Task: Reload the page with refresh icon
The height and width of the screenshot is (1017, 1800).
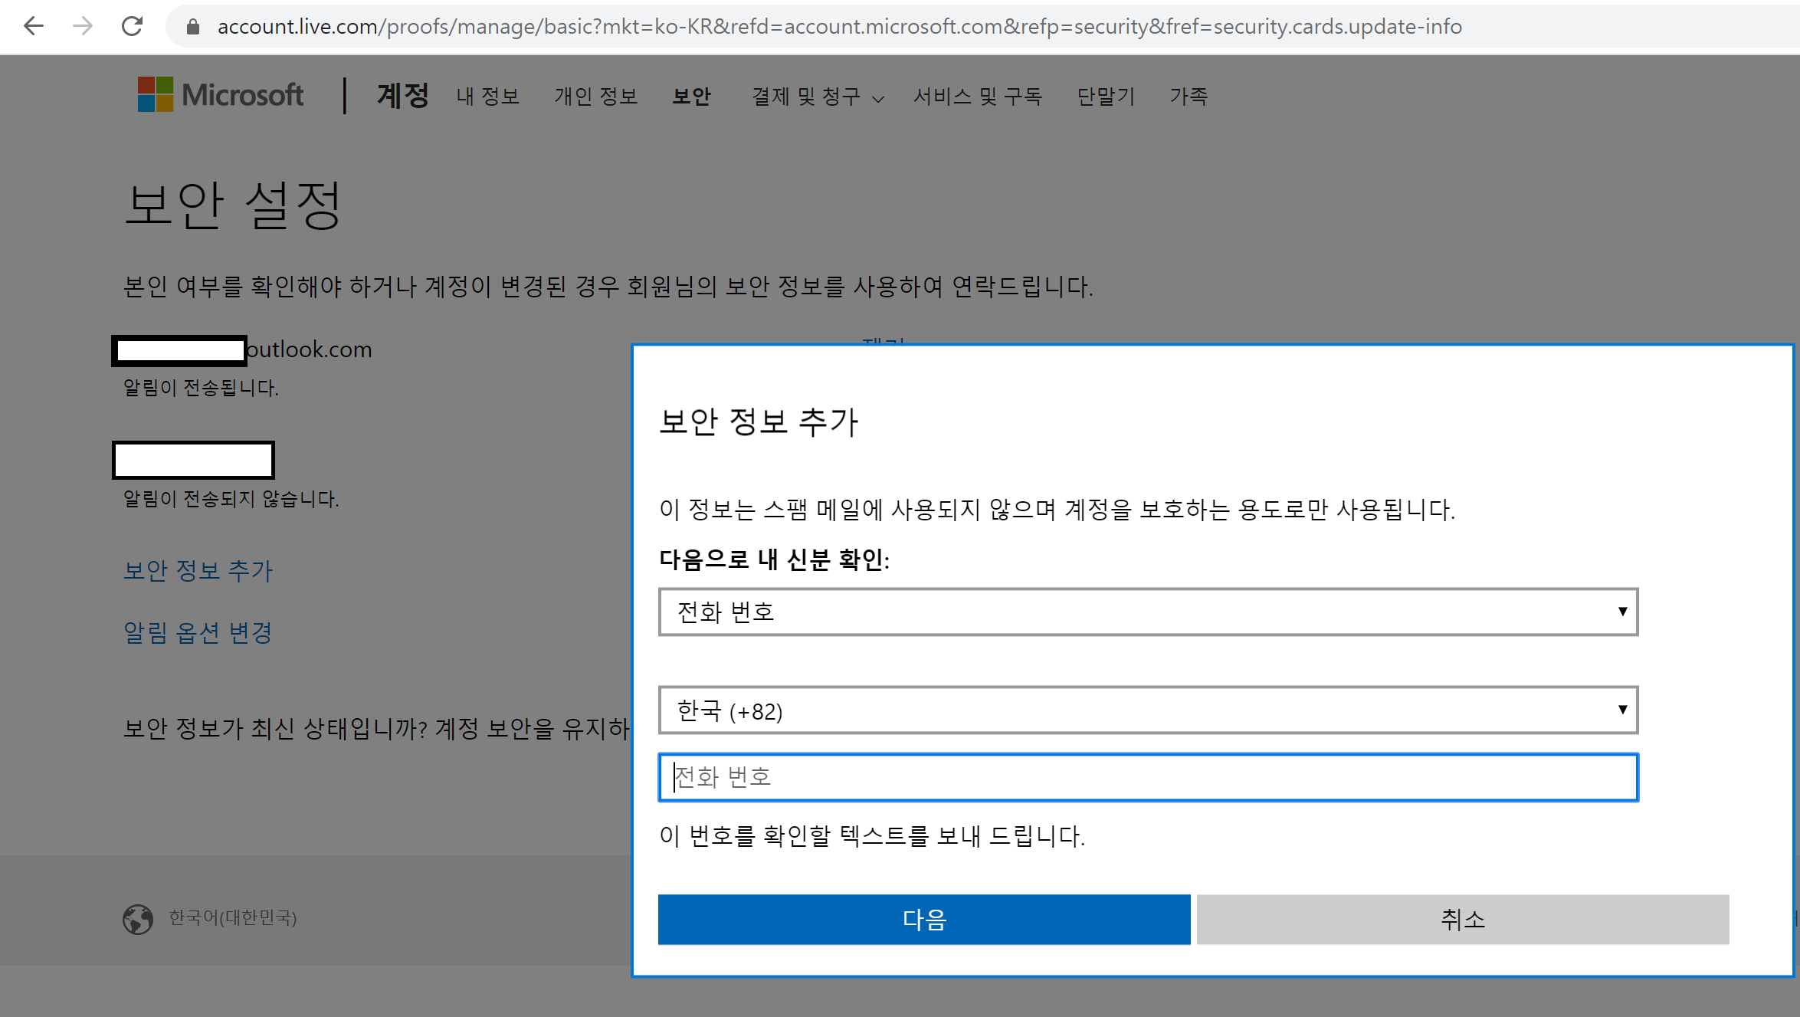Action: tap(133, 27)
